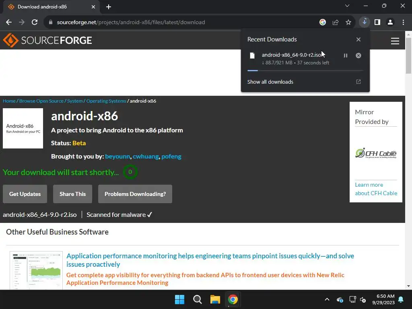Click Problems Downloading? button
This screenshot has width=412, height=309.
point(135,194)
